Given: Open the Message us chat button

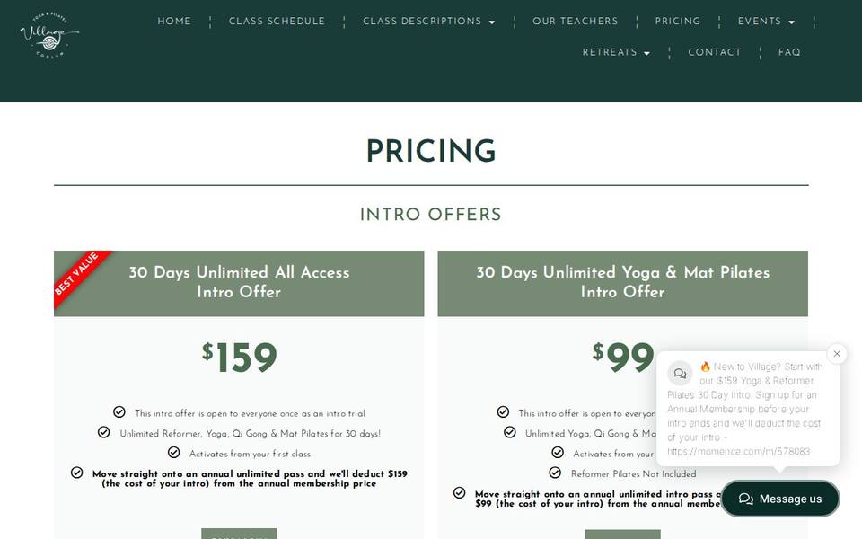Looking at the screenshot, I should (780, 499).
